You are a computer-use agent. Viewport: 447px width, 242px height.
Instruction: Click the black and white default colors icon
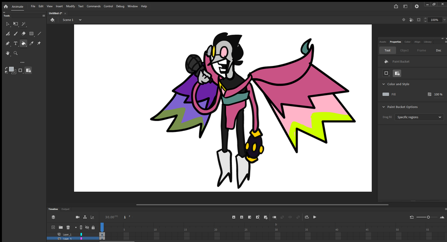6,72
